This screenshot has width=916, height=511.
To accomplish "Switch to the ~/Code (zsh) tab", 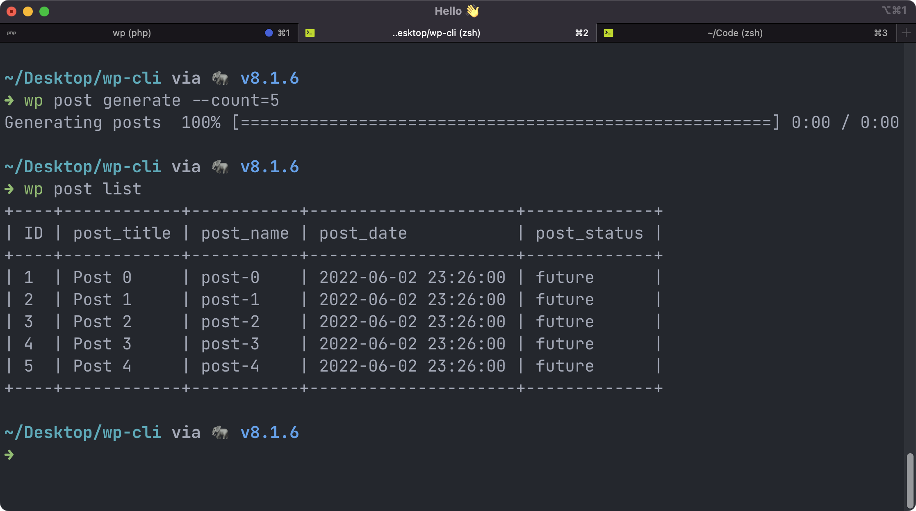I will [x=735, y=33].
